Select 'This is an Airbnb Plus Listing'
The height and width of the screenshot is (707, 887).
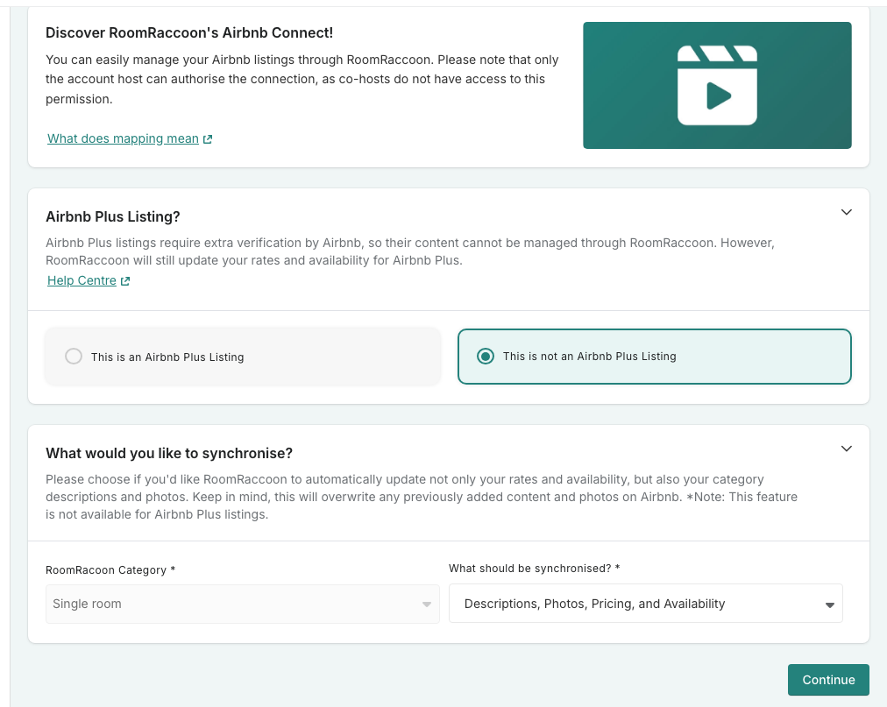coord(243,357)
